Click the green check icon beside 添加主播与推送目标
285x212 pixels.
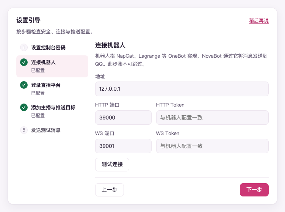[x=24, y=107]
